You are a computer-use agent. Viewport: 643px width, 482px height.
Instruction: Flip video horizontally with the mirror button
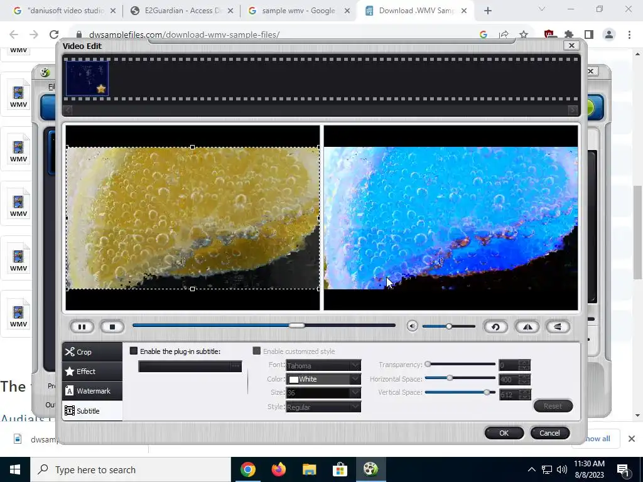coord(527,326)
